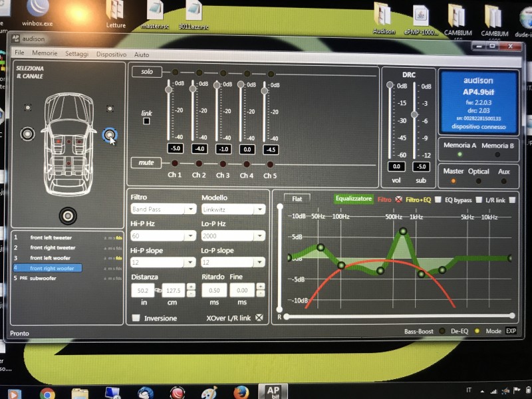Image resolution: width=532 pixels, height=399 pixels.
Task: Enable the L/R link checkbox
Action: pyautogui.click(x=512, y=200)
